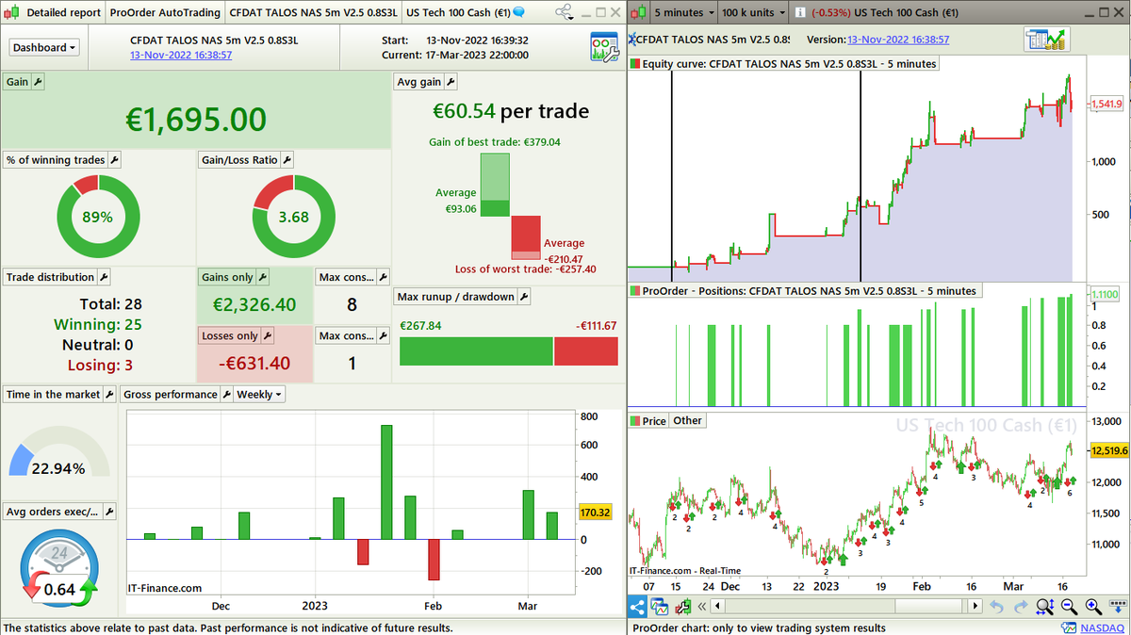Open the 100 k units dropdown

pyautogui.click(x=754, y=13)
